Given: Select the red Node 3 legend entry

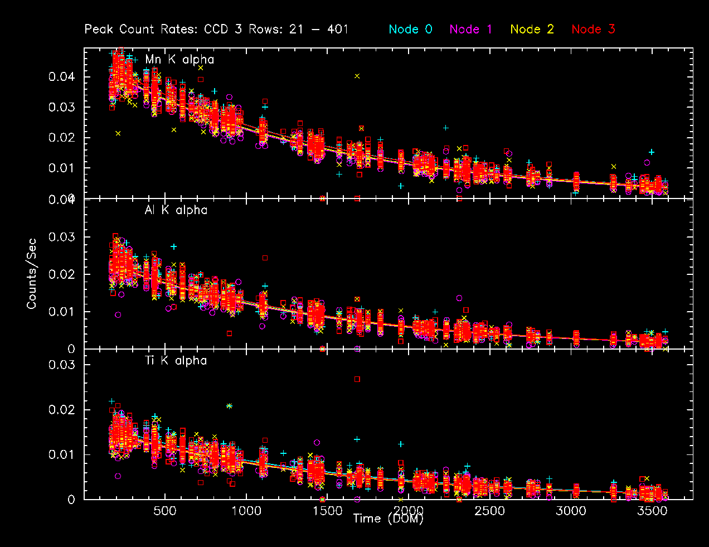Looking at the screenshot, I should pos(593,29).
